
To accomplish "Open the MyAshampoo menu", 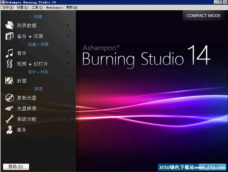I will click(54, 7).
